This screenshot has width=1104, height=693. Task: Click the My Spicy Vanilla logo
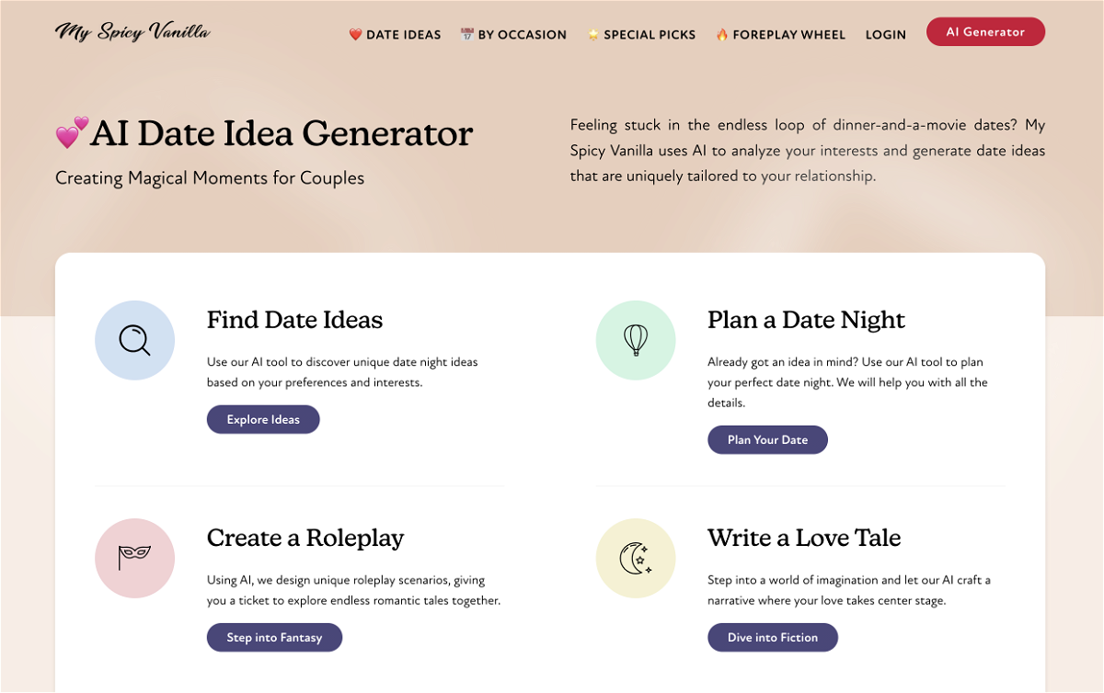[x=132, y=32]
